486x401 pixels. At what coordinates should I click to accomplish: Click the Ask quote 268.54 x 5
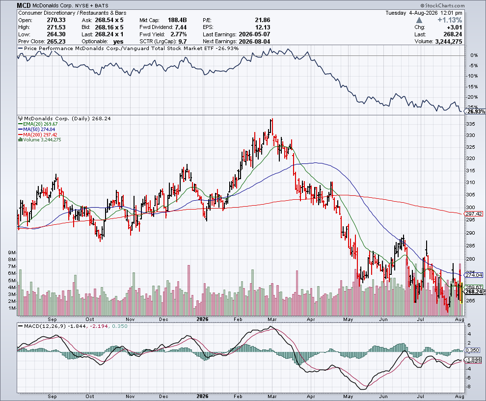109,20
